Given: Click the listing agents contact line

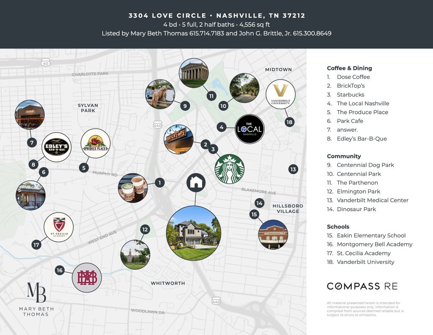Looking at the screenshot, I should (216, 33).
